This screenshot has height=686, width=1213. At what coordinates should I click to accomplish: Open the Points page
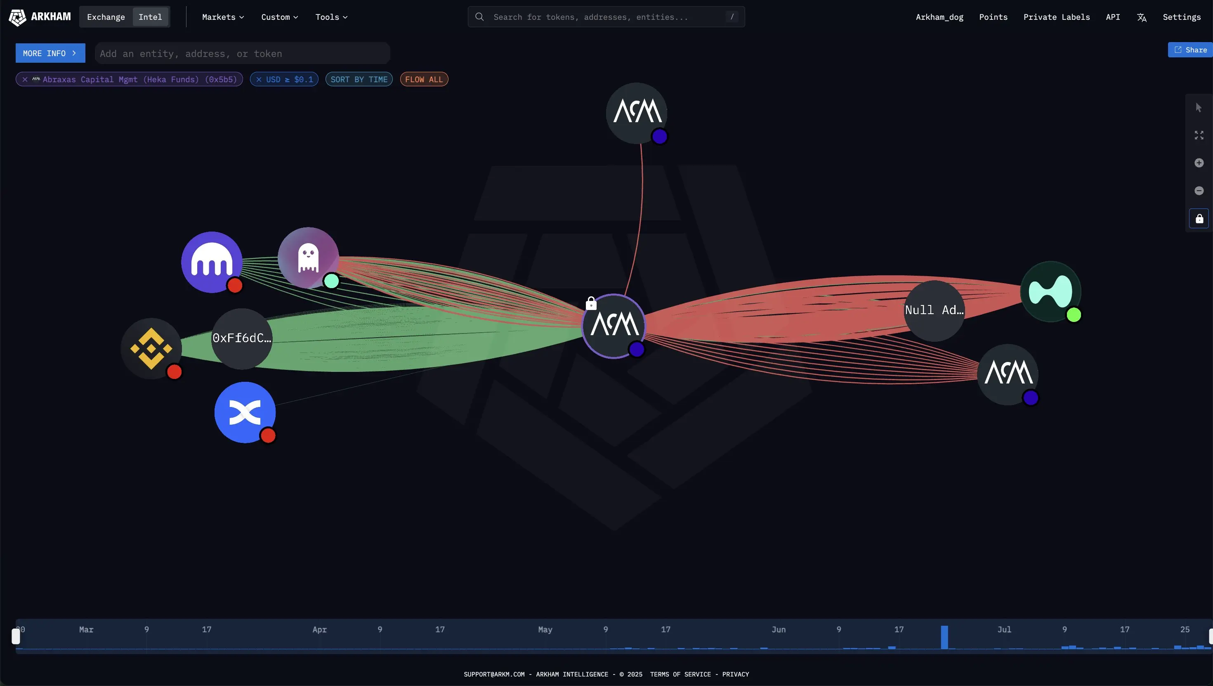tap(993, 17)
